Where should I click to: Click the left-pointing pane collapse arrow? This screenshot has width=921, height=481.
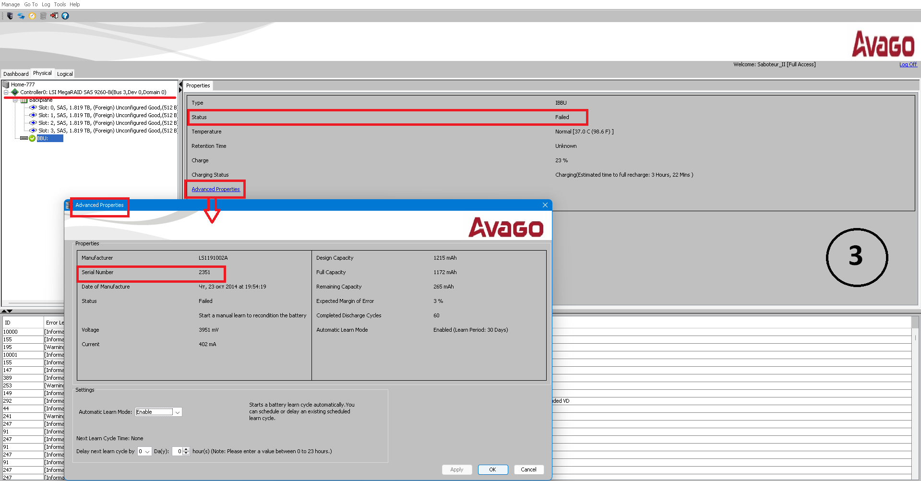click(x=180, y=84)
